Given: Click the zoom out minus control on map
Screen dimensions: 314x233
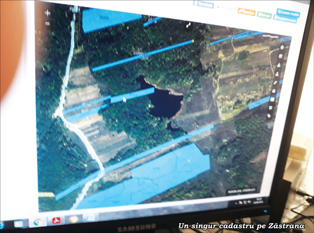Looking at the screenshot, I should 47,23.
